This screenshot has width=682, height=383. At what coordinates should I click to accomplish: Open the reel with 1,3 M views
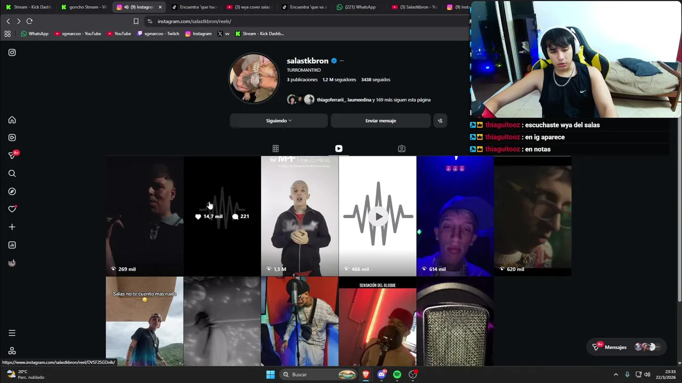click(299, 216)
